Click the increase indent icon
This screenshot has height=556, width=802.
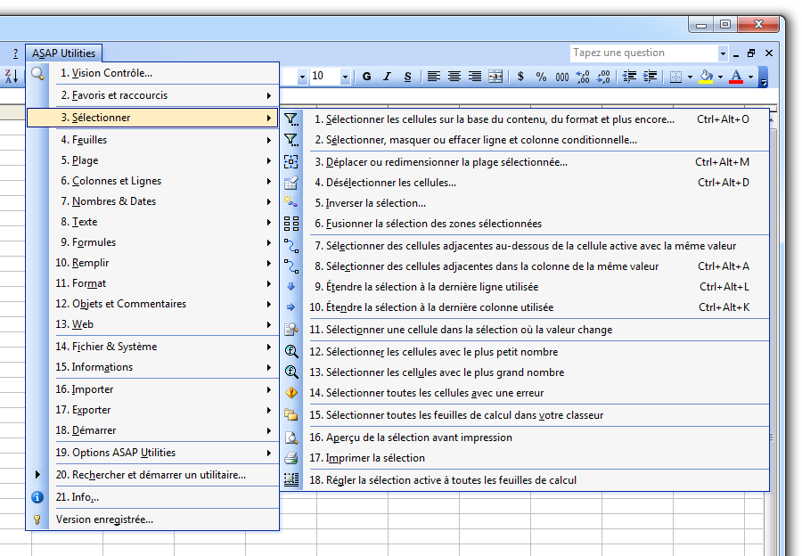pyautogui.click(x=651, y=77)
